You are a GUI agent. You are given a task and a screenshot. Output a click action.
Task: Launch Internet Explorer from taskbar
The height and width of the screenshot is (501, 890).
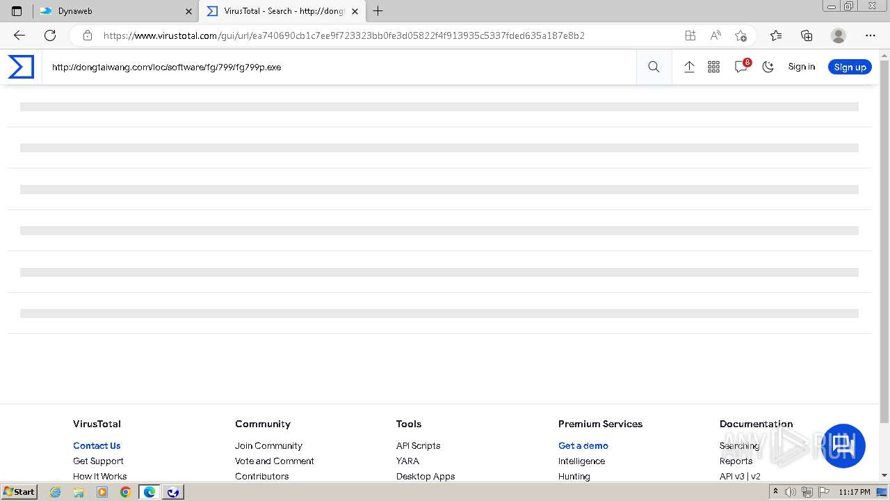[55, 492]
